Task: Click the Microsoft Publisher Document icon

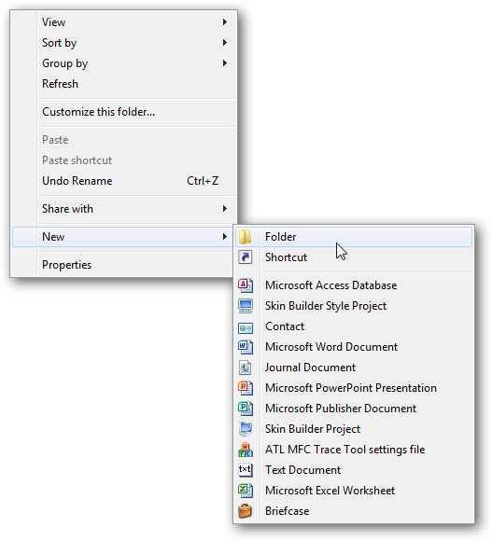Action: point(246,409)
